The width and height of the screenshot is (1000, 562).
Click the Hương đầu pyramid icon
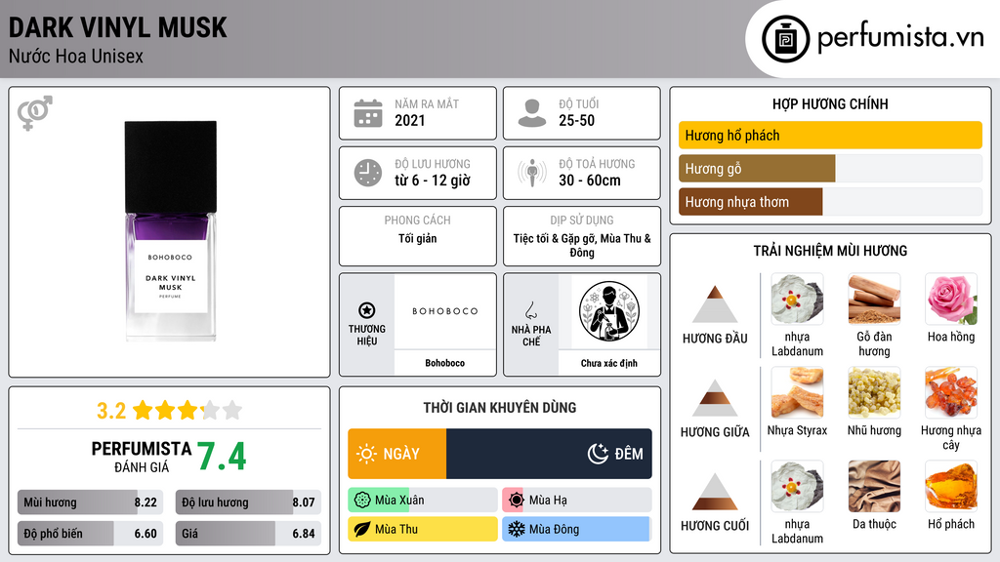point(715,304)
